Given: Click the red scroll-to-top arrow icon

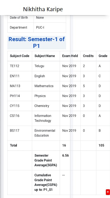Looking at the screenshot, I should [x=108, y=192].
